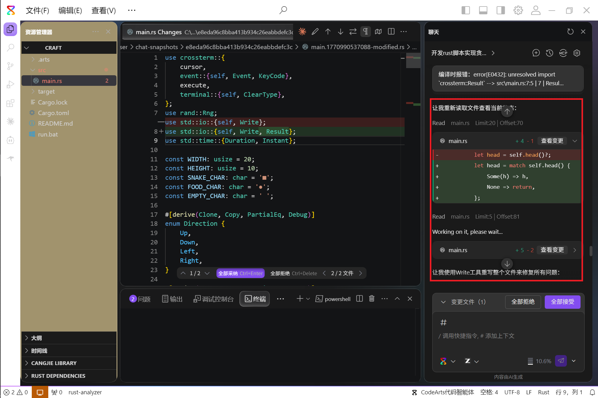Open the MCP settings icon
The height and width of the screenshot is (398, 598).
(563, 53)
